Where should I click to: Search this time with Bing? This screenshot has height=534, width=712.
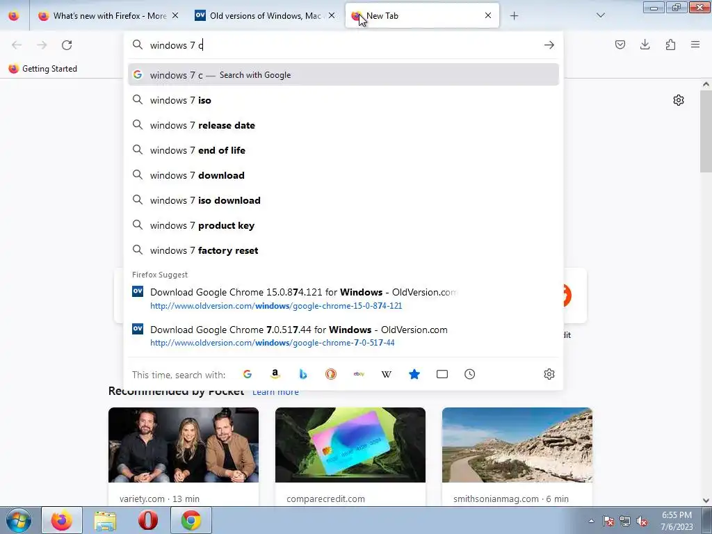point(303,374)
